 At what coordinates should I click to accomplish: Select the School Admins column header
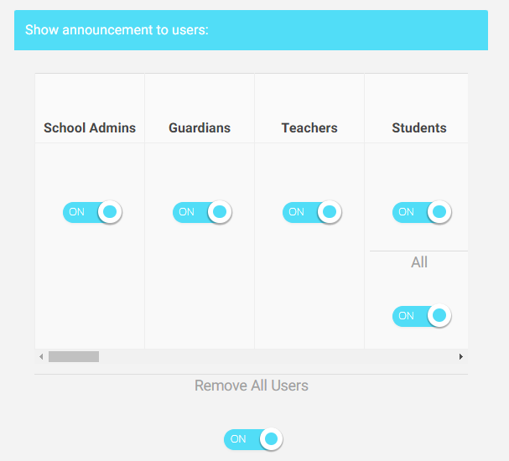pos(90,128)
